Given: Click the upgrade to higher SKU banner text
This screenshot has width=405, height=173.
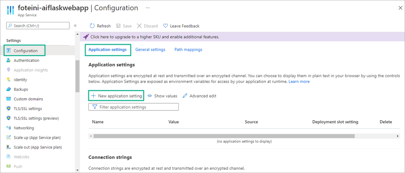Looking at the screenshot, I should coord(155,37).
